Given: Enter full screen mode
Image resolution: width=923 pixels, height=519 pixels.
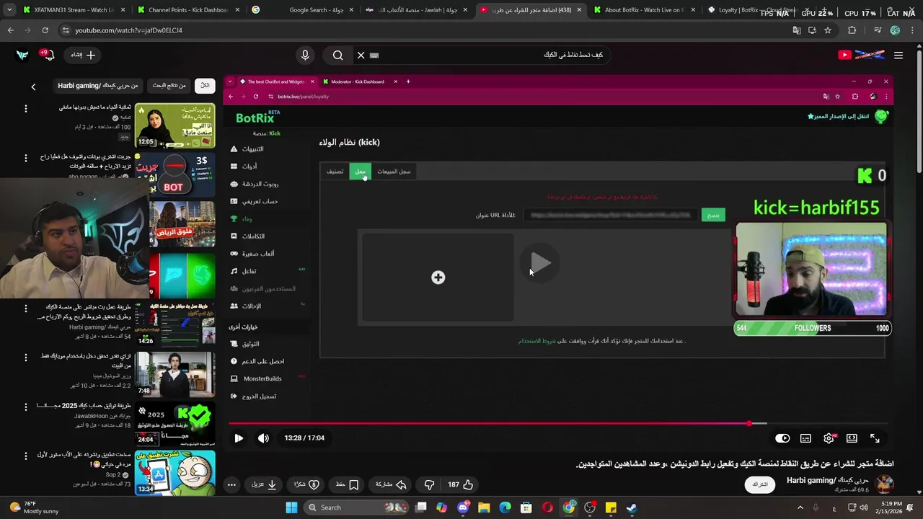Looking at the screenshot, I should (875, 438).
